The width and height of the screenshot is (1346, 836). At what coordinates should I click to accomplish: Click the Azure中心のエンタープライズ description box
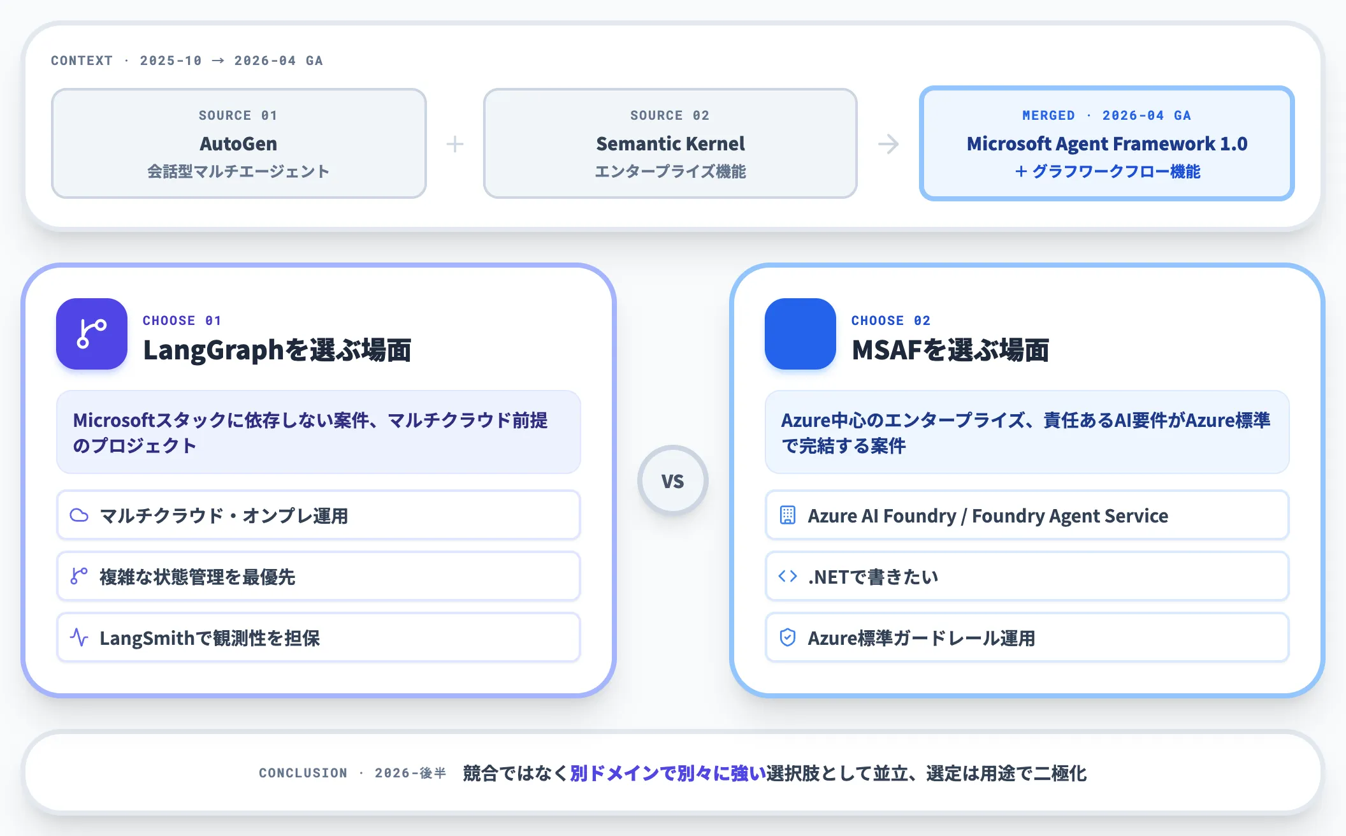coord(1027,432)
